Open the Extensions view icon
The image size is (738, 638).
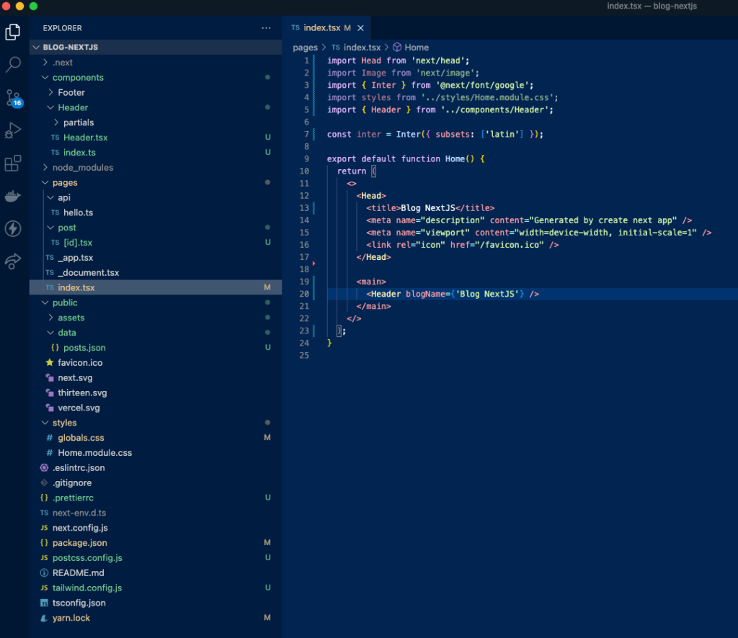click(x=13, y=164)
